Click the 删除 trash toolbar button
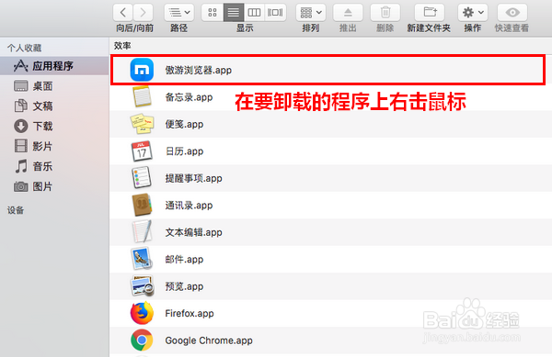The image size is (552, 357). pyautogui.click(x=385, y=13)
